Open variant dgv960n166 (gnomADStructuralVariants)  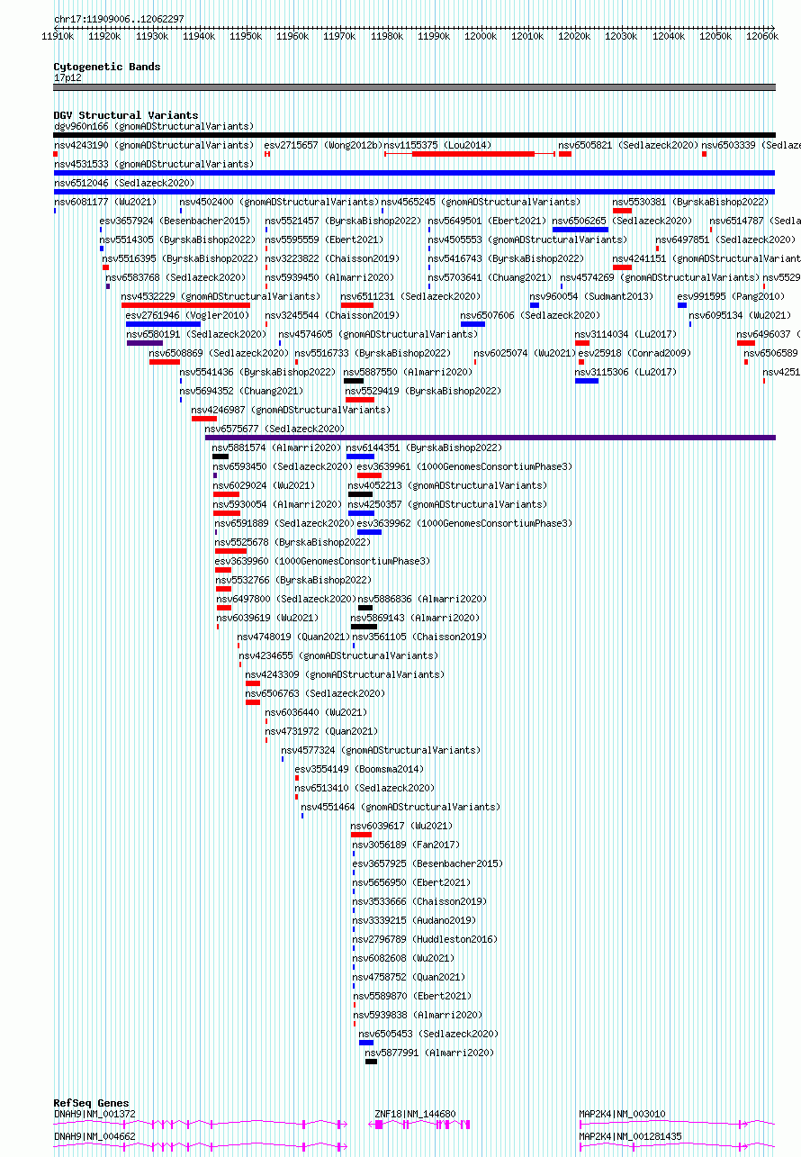(153, 126)
